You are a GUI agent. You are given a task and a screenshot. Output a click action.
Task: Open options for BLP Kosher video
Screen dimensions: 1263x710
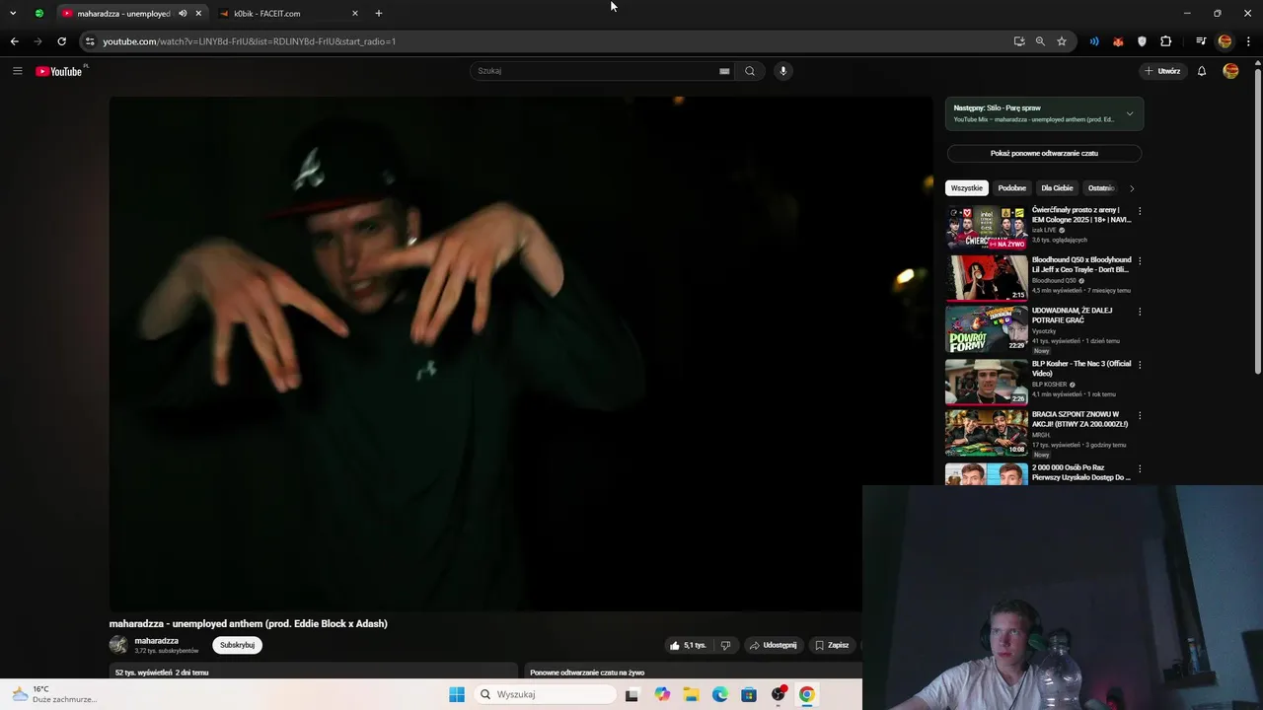coord(1140,365)
